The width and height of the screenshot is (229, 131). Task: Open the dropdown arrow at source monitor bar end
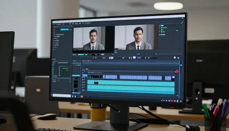tap(113, 54)
